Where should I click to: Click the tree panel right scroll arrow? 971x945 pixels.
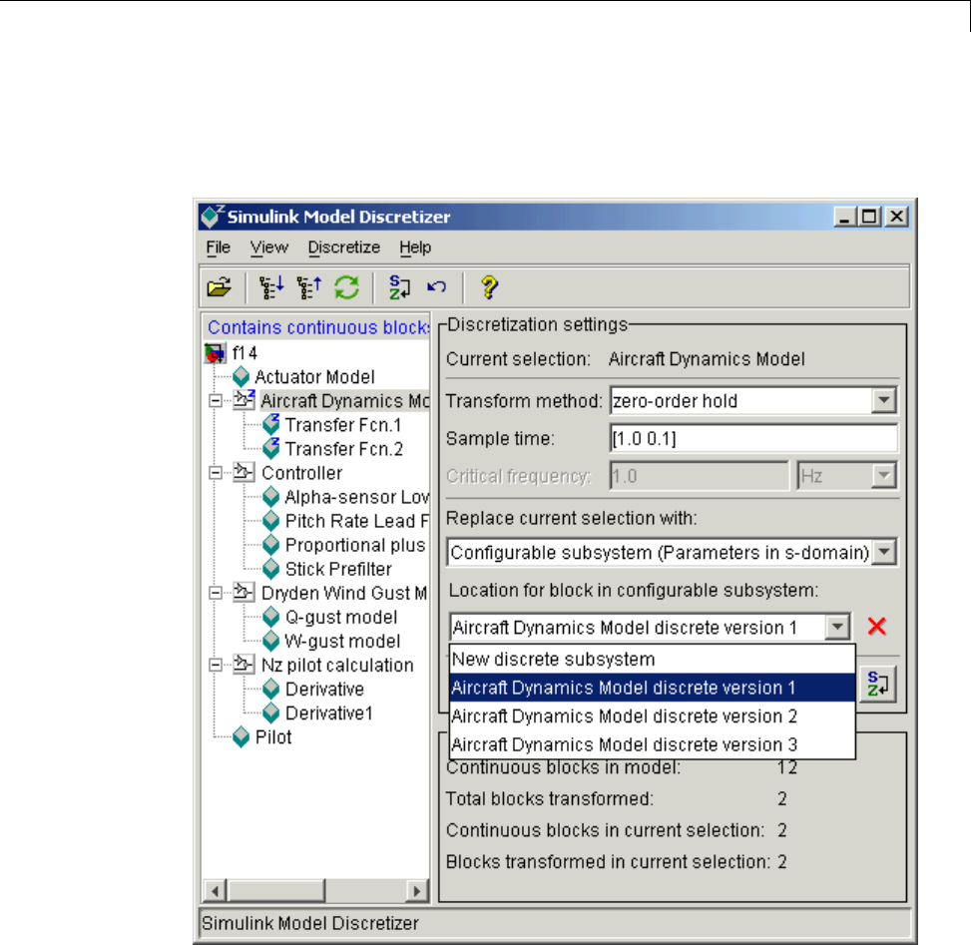[417, 890]
